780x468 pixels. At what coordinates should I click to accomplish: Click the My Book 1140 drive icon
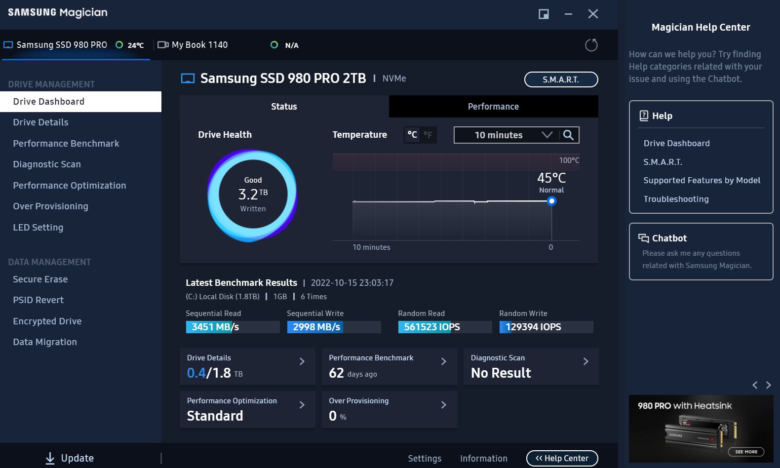(x=163, y=45)
